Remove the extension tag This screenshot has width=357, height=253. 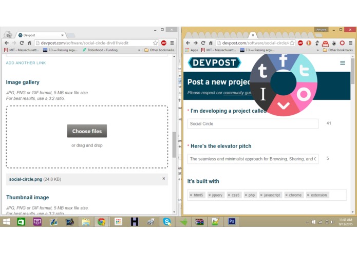[308, 195]
